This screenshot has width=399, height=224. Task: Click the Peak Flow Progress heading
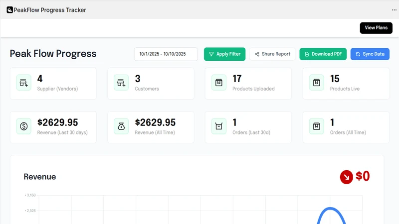coord(53,54)
